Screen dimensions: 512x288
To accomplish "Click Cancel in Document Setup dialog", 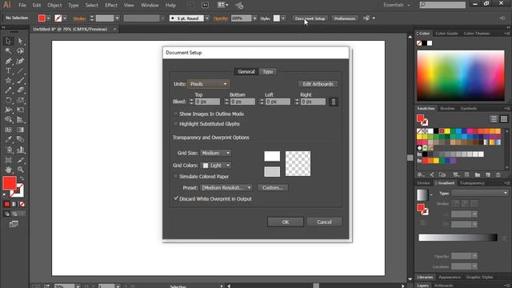I will click(x=324, y=222).
